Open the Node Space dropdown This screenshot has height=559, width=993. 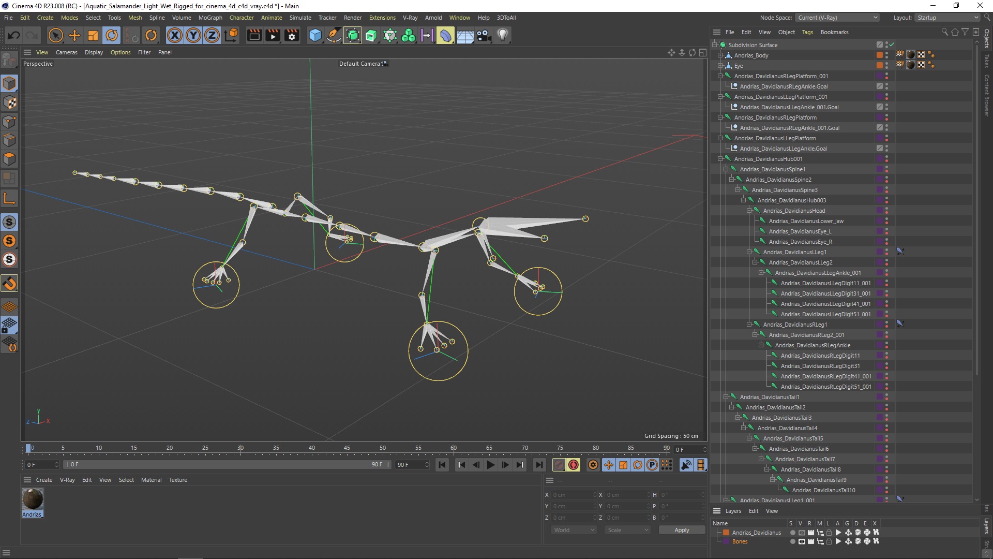[x=837, y=18]
